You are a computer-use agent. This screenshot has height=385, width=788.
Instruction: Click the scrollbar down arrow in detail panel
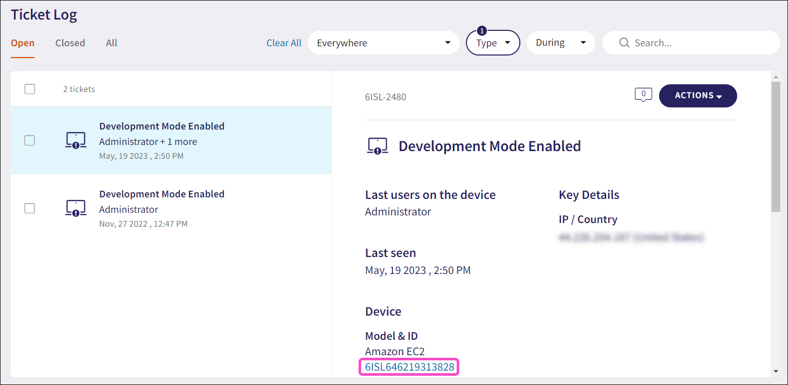pyautogui.click(x=776, y=371)
